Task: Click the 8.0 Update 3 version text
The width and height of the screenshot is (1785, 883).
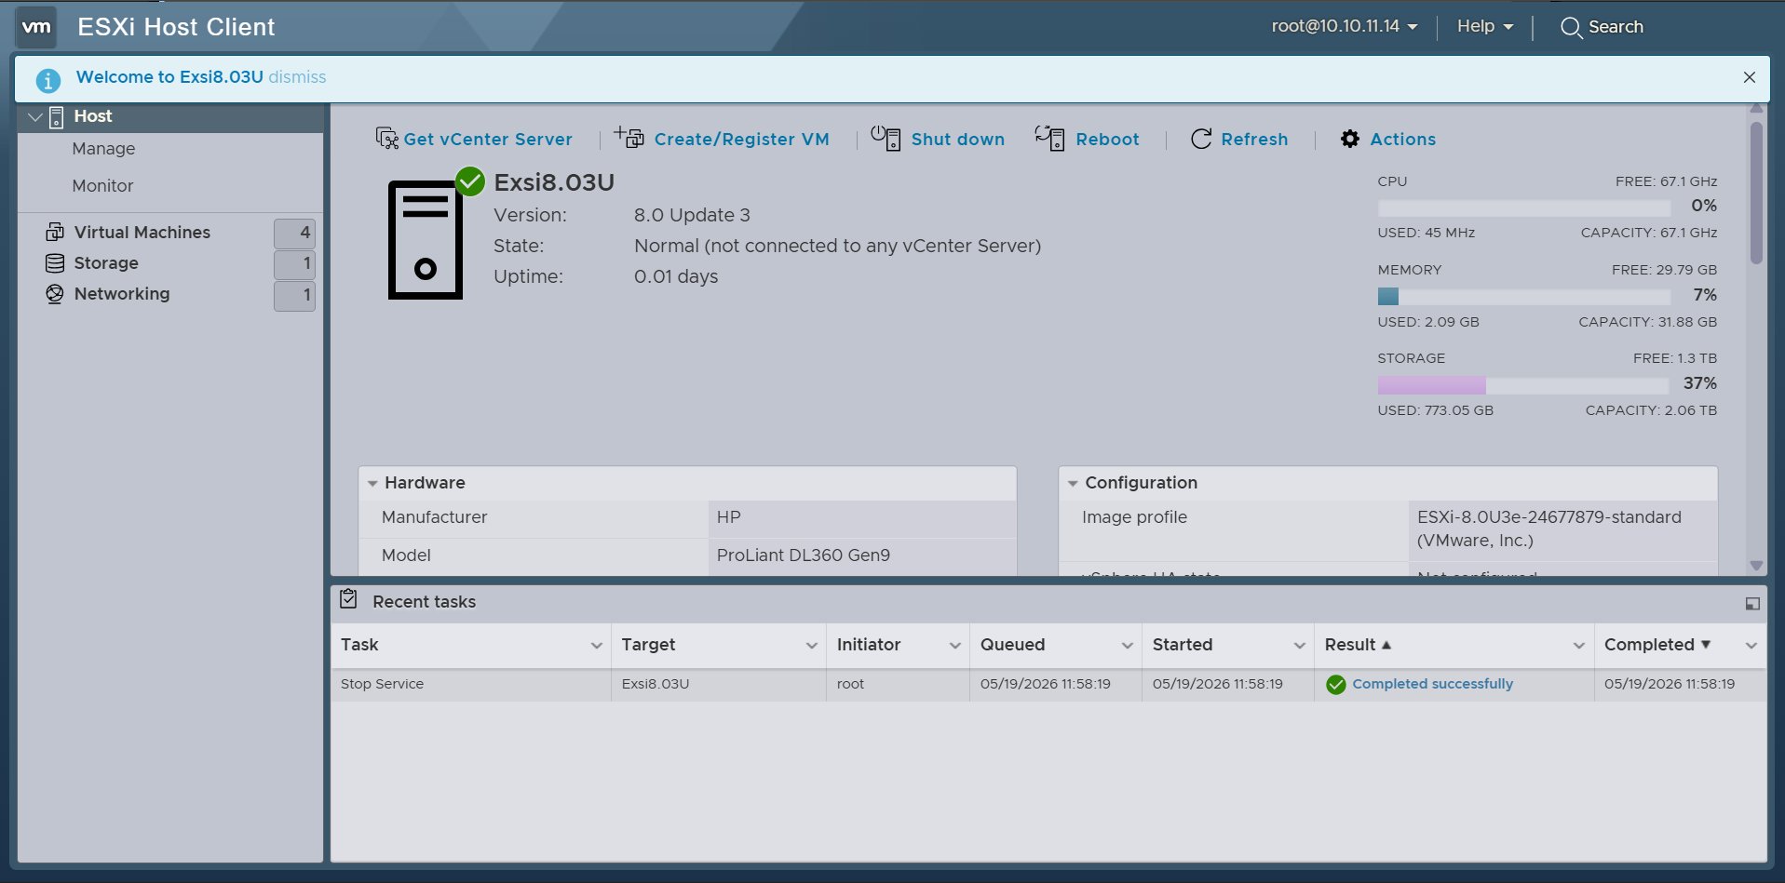Action: tap(692, 216)
